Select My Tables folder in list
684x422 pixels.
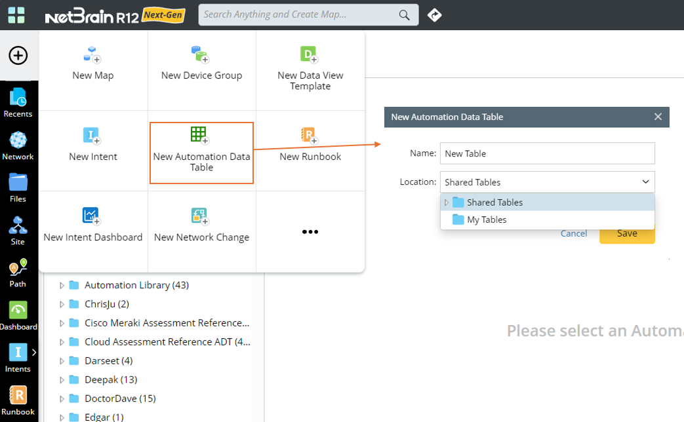pos(487,220)
